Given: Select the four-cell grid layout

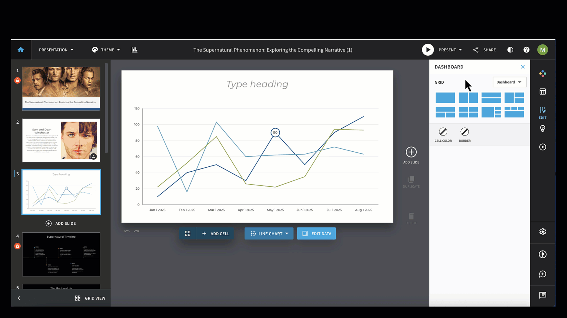Looking at the screenshot, I should pos(468,112).
